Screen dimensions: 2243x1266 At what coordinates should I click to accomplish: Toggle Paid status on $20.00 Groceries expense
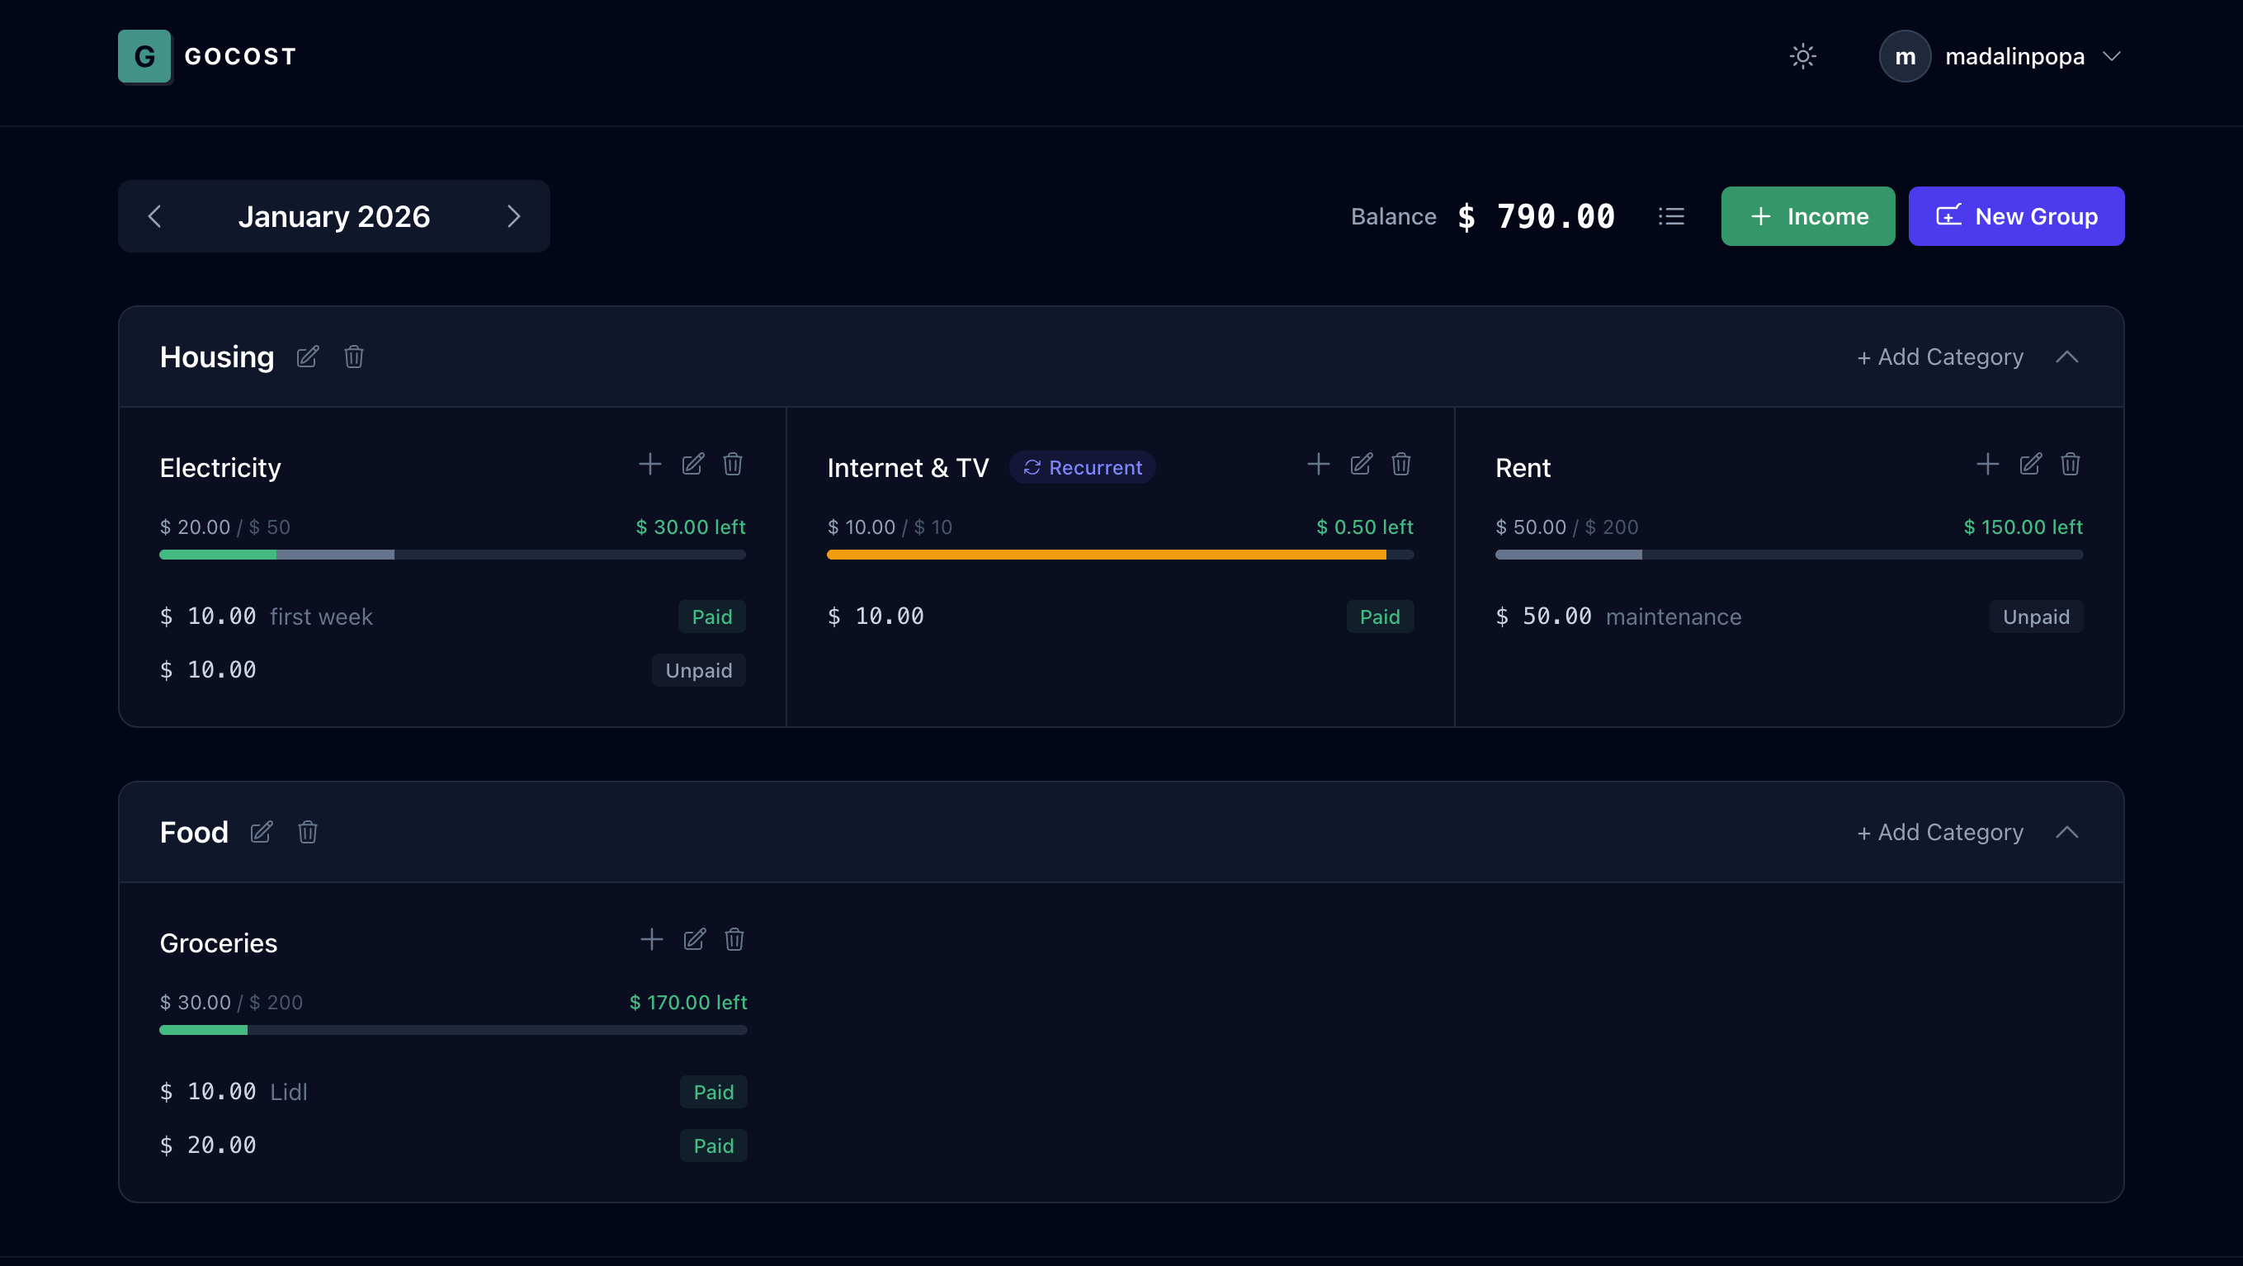point(713,1146)
